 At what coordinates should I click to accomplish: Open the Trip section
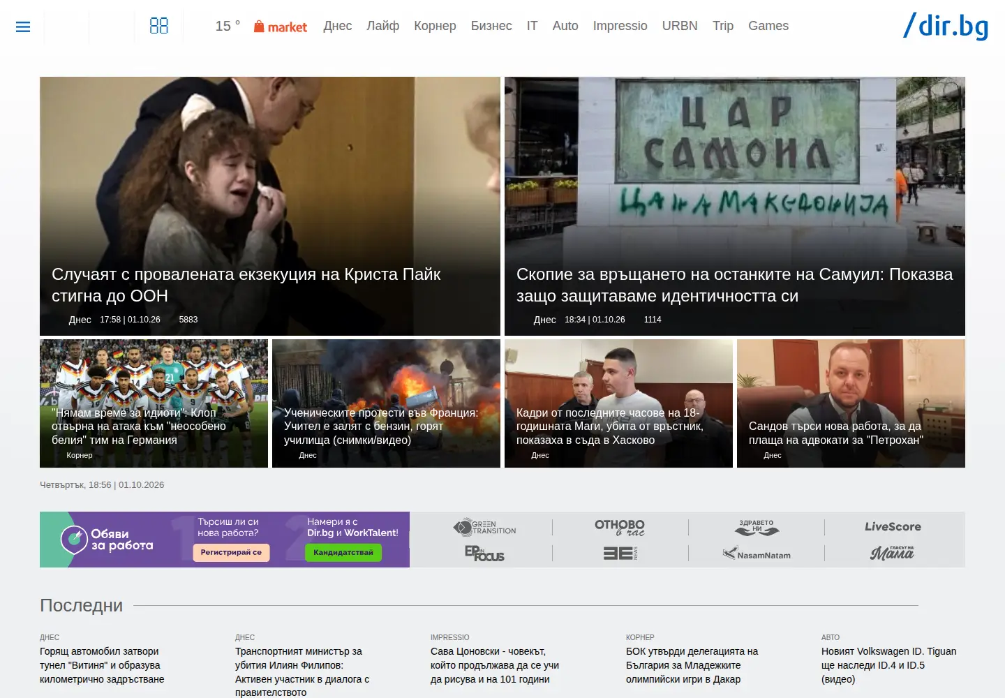723,26
